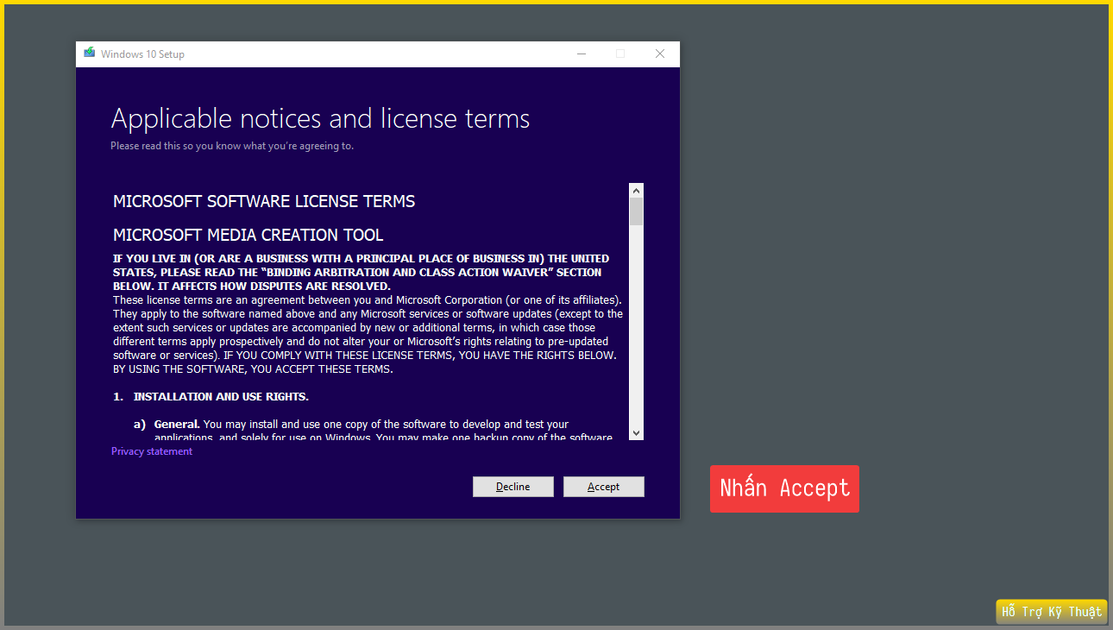Click the 'MICROSOFT MEDIA CREATION TOOL' heading
Image resolution: width=1113 pixels, height=630 pixels.
(x=248, y=235)
